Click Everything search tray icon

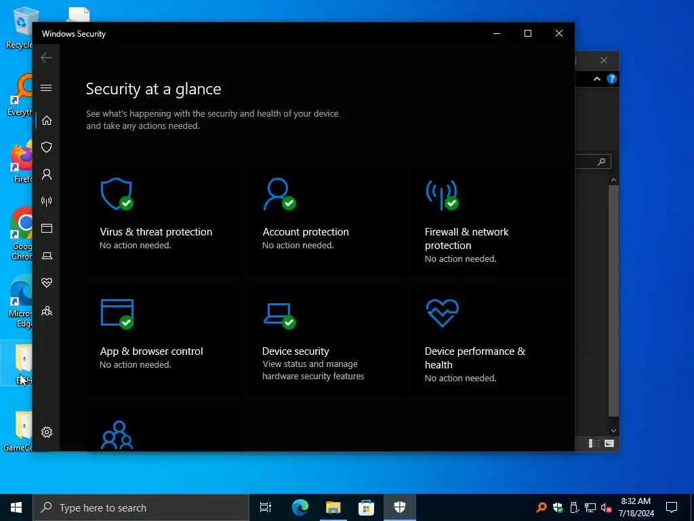tap(542, 507)
